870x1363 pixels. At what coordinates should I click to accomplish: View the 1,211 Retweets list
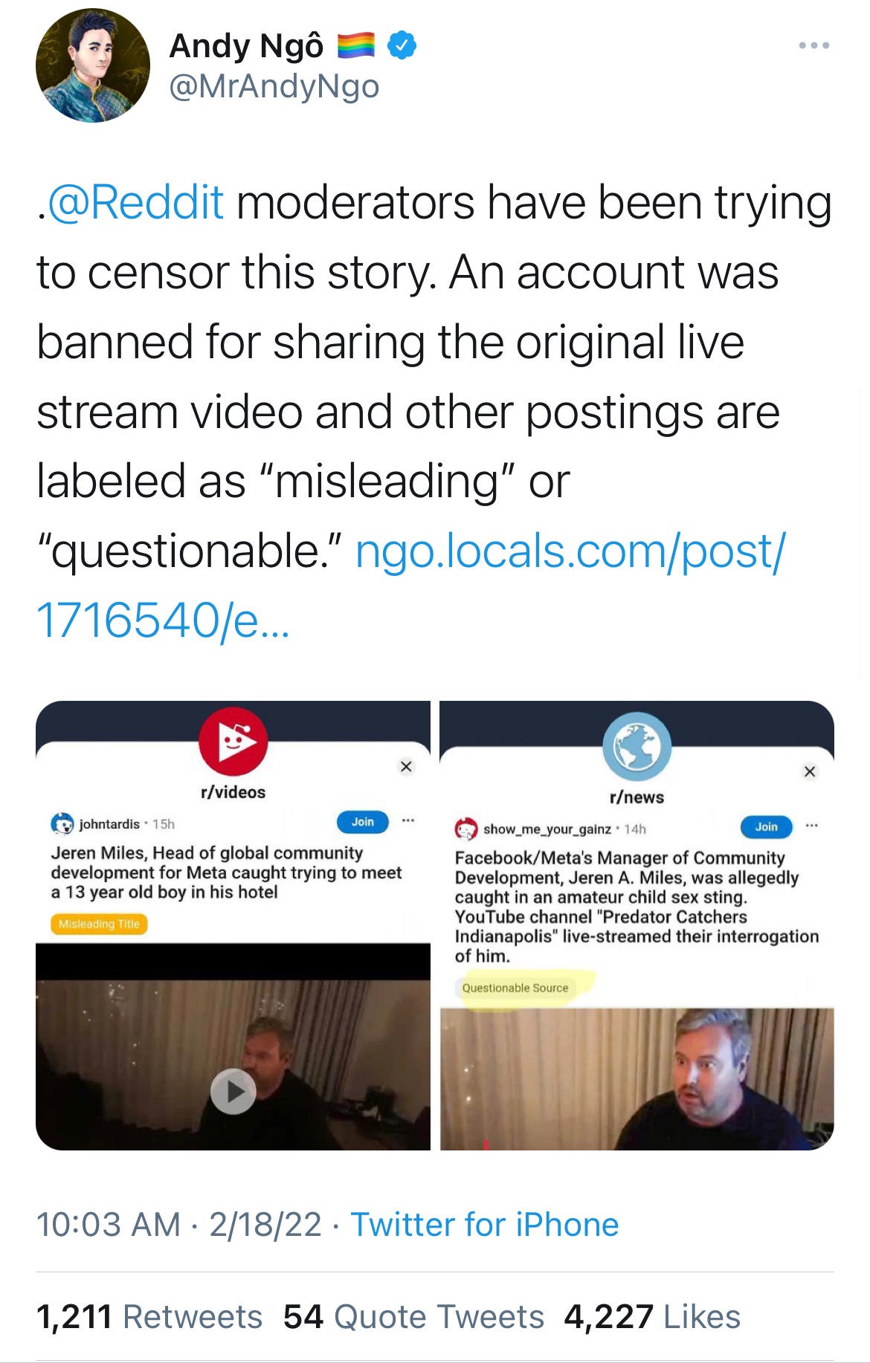[x=149, y=1317]
